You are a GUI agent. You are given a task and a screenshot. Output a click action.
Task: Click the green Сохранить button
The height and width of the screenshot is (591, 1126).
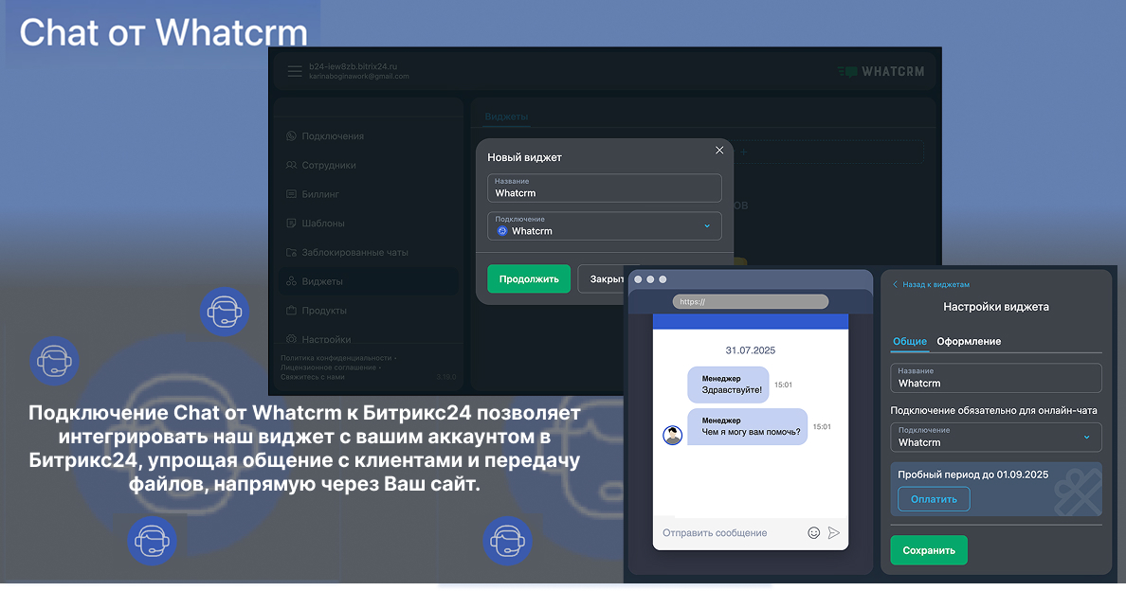click(929, 550)
